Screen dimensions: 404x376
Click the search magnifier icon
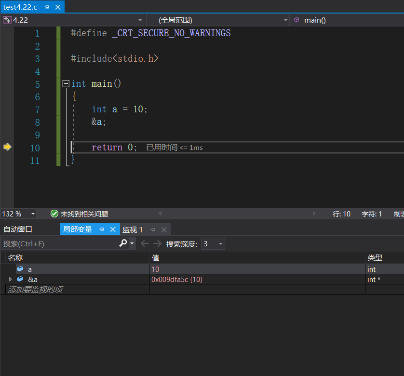[x=123, y=243]
